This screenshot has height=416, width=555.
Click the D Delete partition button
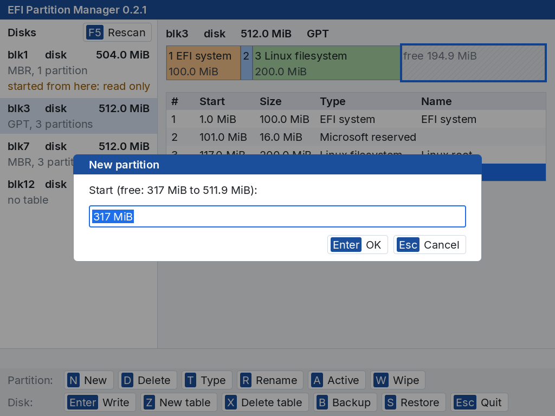(147, 380)
